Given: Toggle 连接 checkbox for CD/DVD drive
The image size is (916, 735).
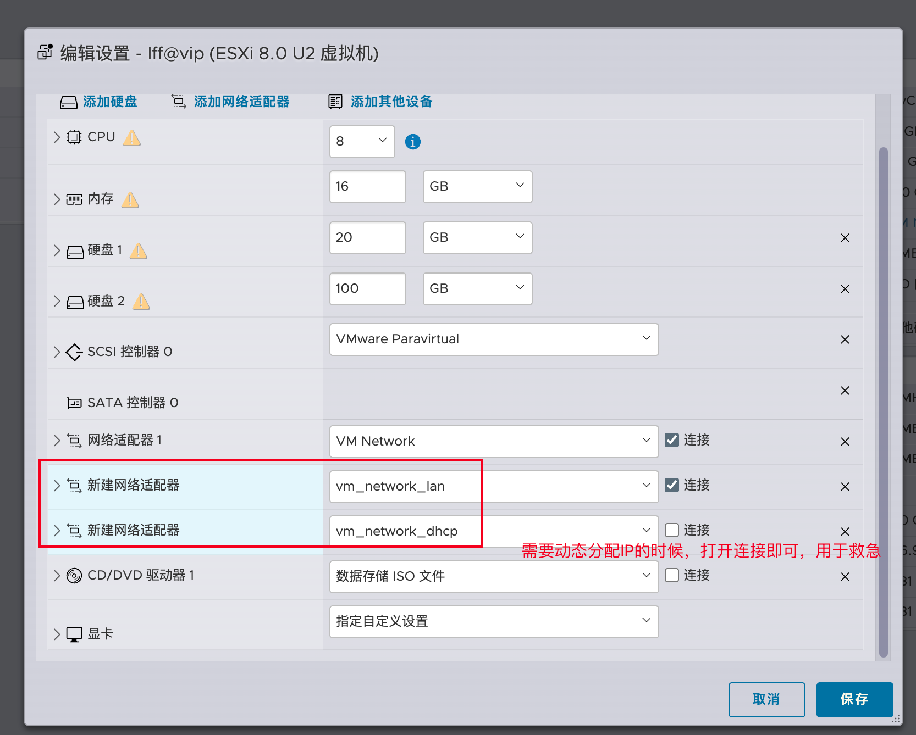Looking at the screenshot, I should click(671, 575).
